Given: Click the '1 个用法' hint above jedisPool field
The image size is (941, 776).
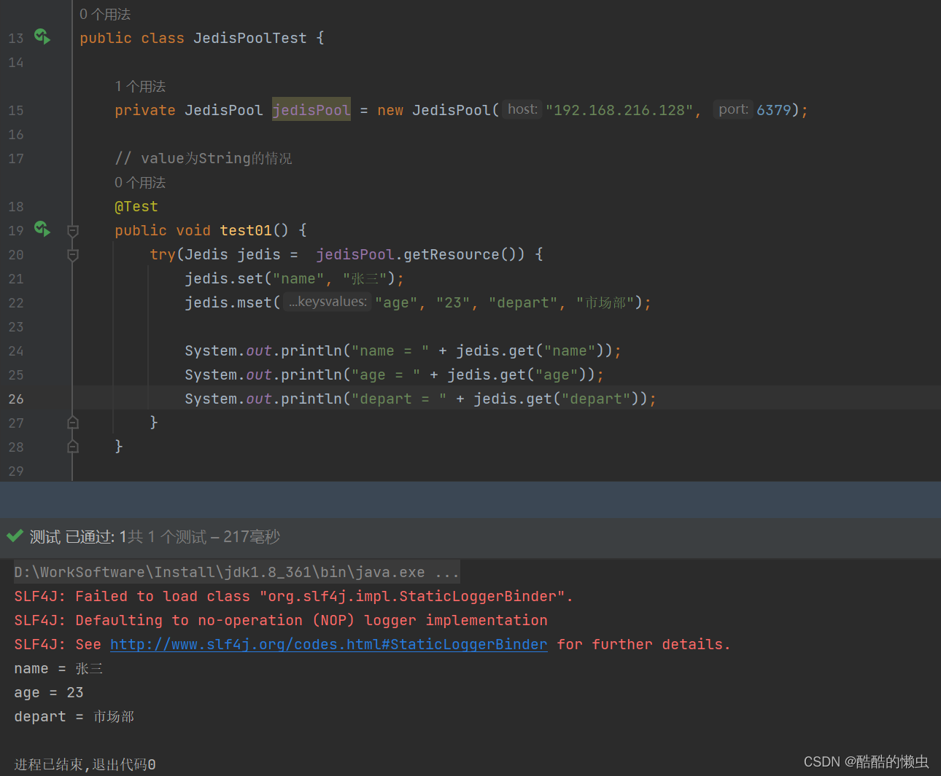Looking at the screenshot, I should 140,87.
